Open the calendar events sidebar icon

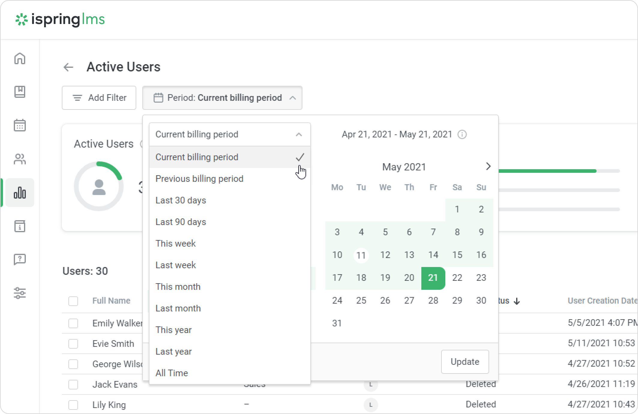coord(20,125)
